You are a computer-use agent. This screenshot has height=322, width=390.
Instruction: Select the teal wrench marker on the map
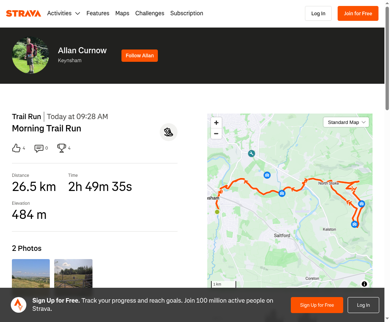(251, 153)
